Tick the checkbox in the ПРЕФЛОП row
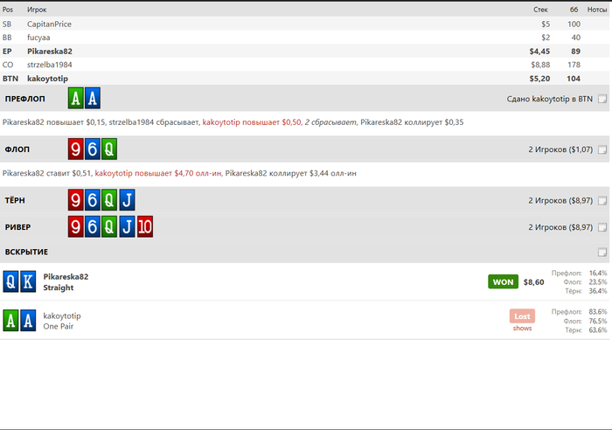The image size is (612, 430). [x=602, y=99]
